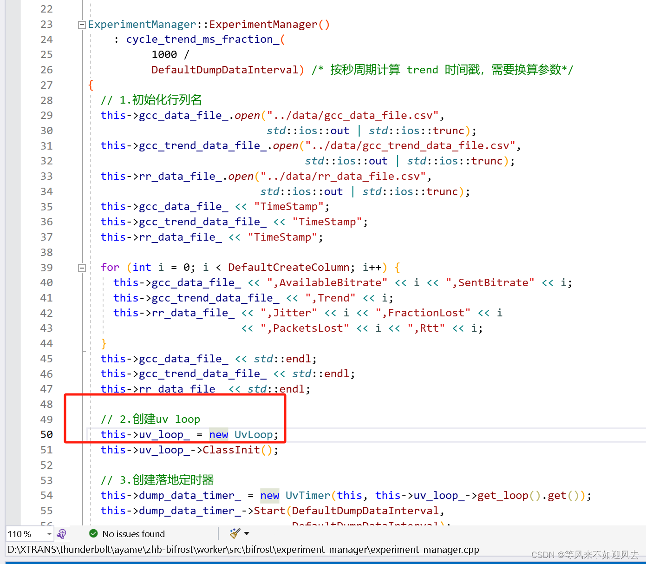The image size is (646, 564).
Task: Click line number 50 in the margin
Action: (46, 434)
